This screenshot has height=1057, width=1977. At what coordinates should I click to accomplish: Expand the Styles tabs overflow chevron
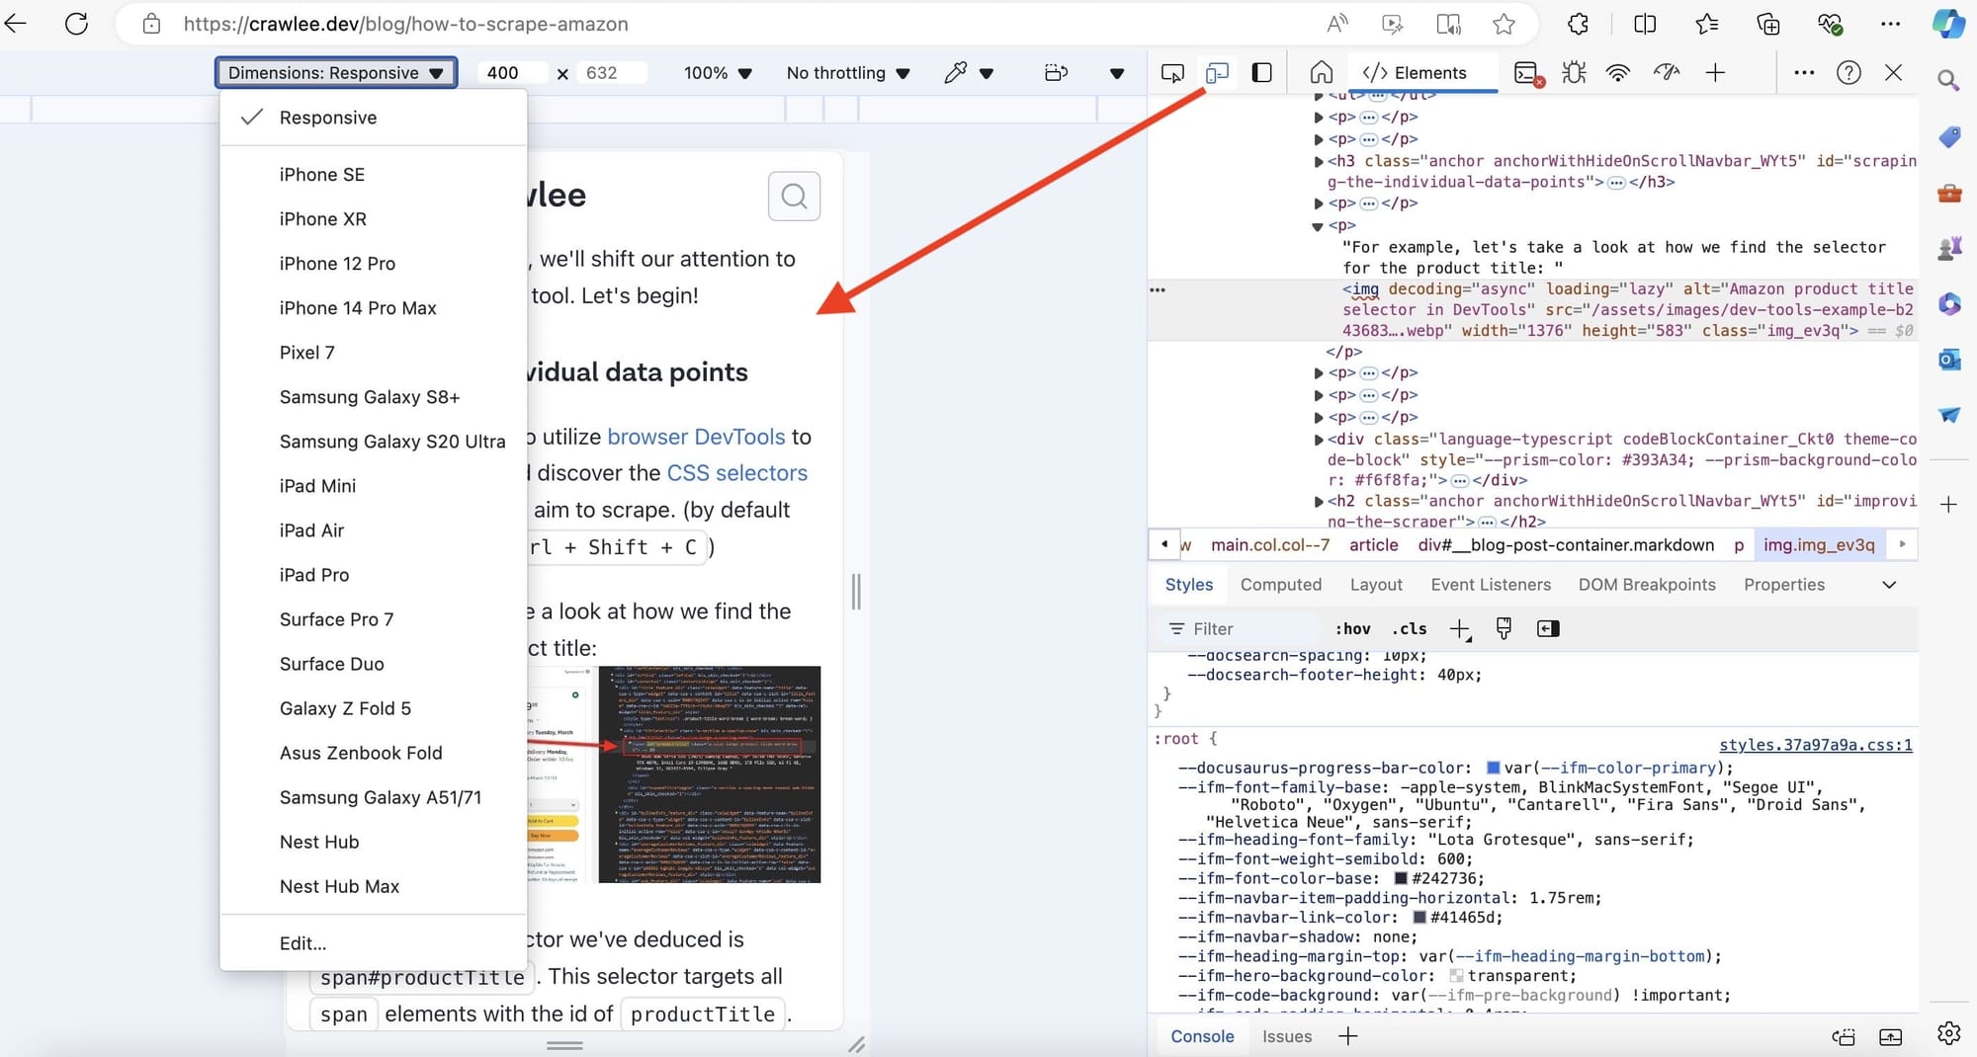pyautogui.click(x=1889, y=585)
